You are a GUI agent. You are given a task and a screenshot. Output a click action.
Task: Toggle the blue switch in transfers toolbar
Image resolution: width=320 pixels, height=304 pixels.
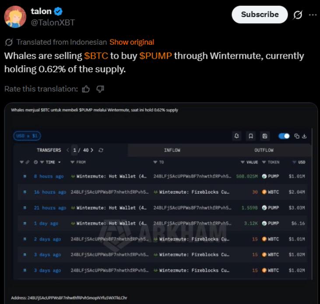[x=284, y=136]
